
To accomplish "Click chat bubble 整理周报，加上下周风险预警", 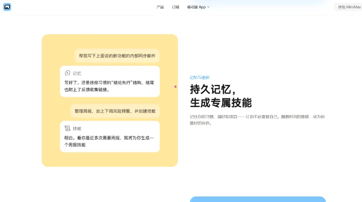I will pyautogui.click(x=115, y=111).
